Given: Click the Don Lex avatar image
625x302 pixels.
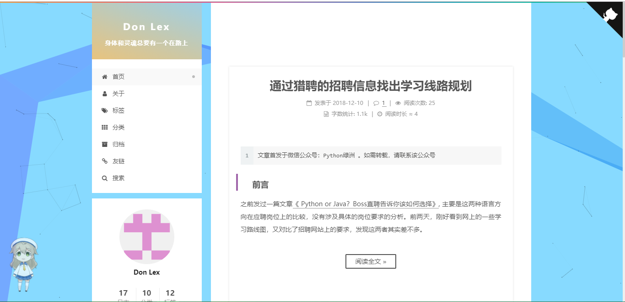Looking at the screenshot, I should [147, 237].
